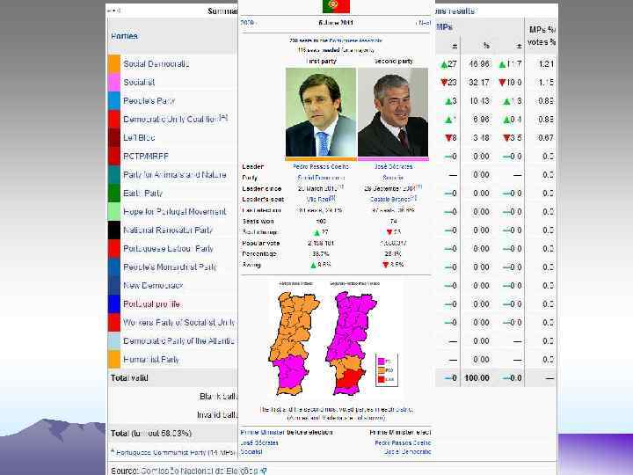Viewport: 633px width, 475px height.
Task: Click the second-most-voted party map
Action: pyautogui.click(x=351, y=343)
